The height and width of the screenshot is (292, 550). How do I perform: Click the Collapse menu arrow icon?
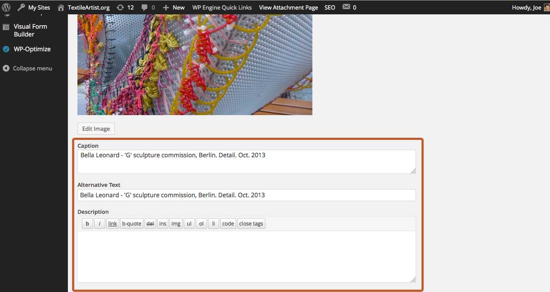tap(6, 68)
